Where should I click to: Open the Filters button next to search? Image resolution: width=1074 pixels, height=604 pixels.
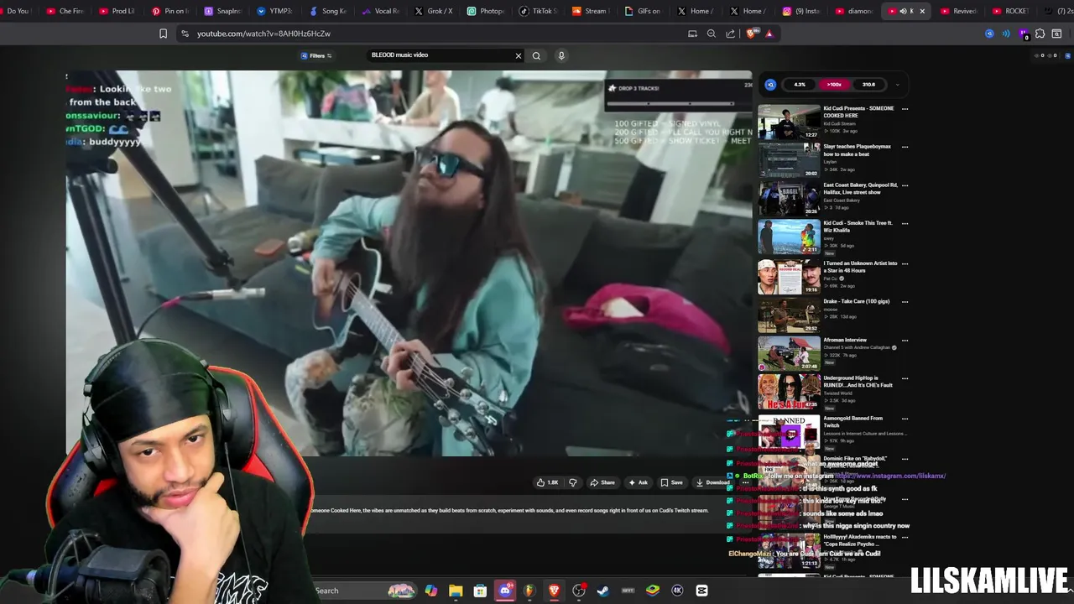(316, 55)
